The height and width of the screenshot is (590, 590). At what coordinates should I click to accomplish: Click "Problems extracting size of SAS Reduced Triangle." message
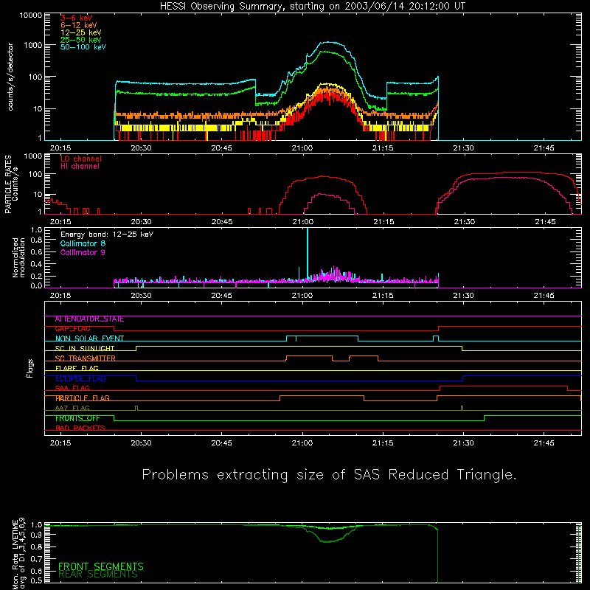[x=329, y=474]
